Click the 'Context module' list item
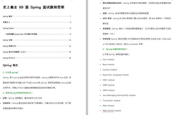The width and height of the screenshot is (174, 115). click(110, 70)
